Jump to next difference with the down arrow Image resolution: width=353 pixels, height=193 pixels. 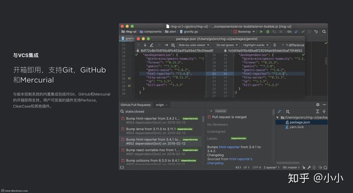click(x=145, y=45)
